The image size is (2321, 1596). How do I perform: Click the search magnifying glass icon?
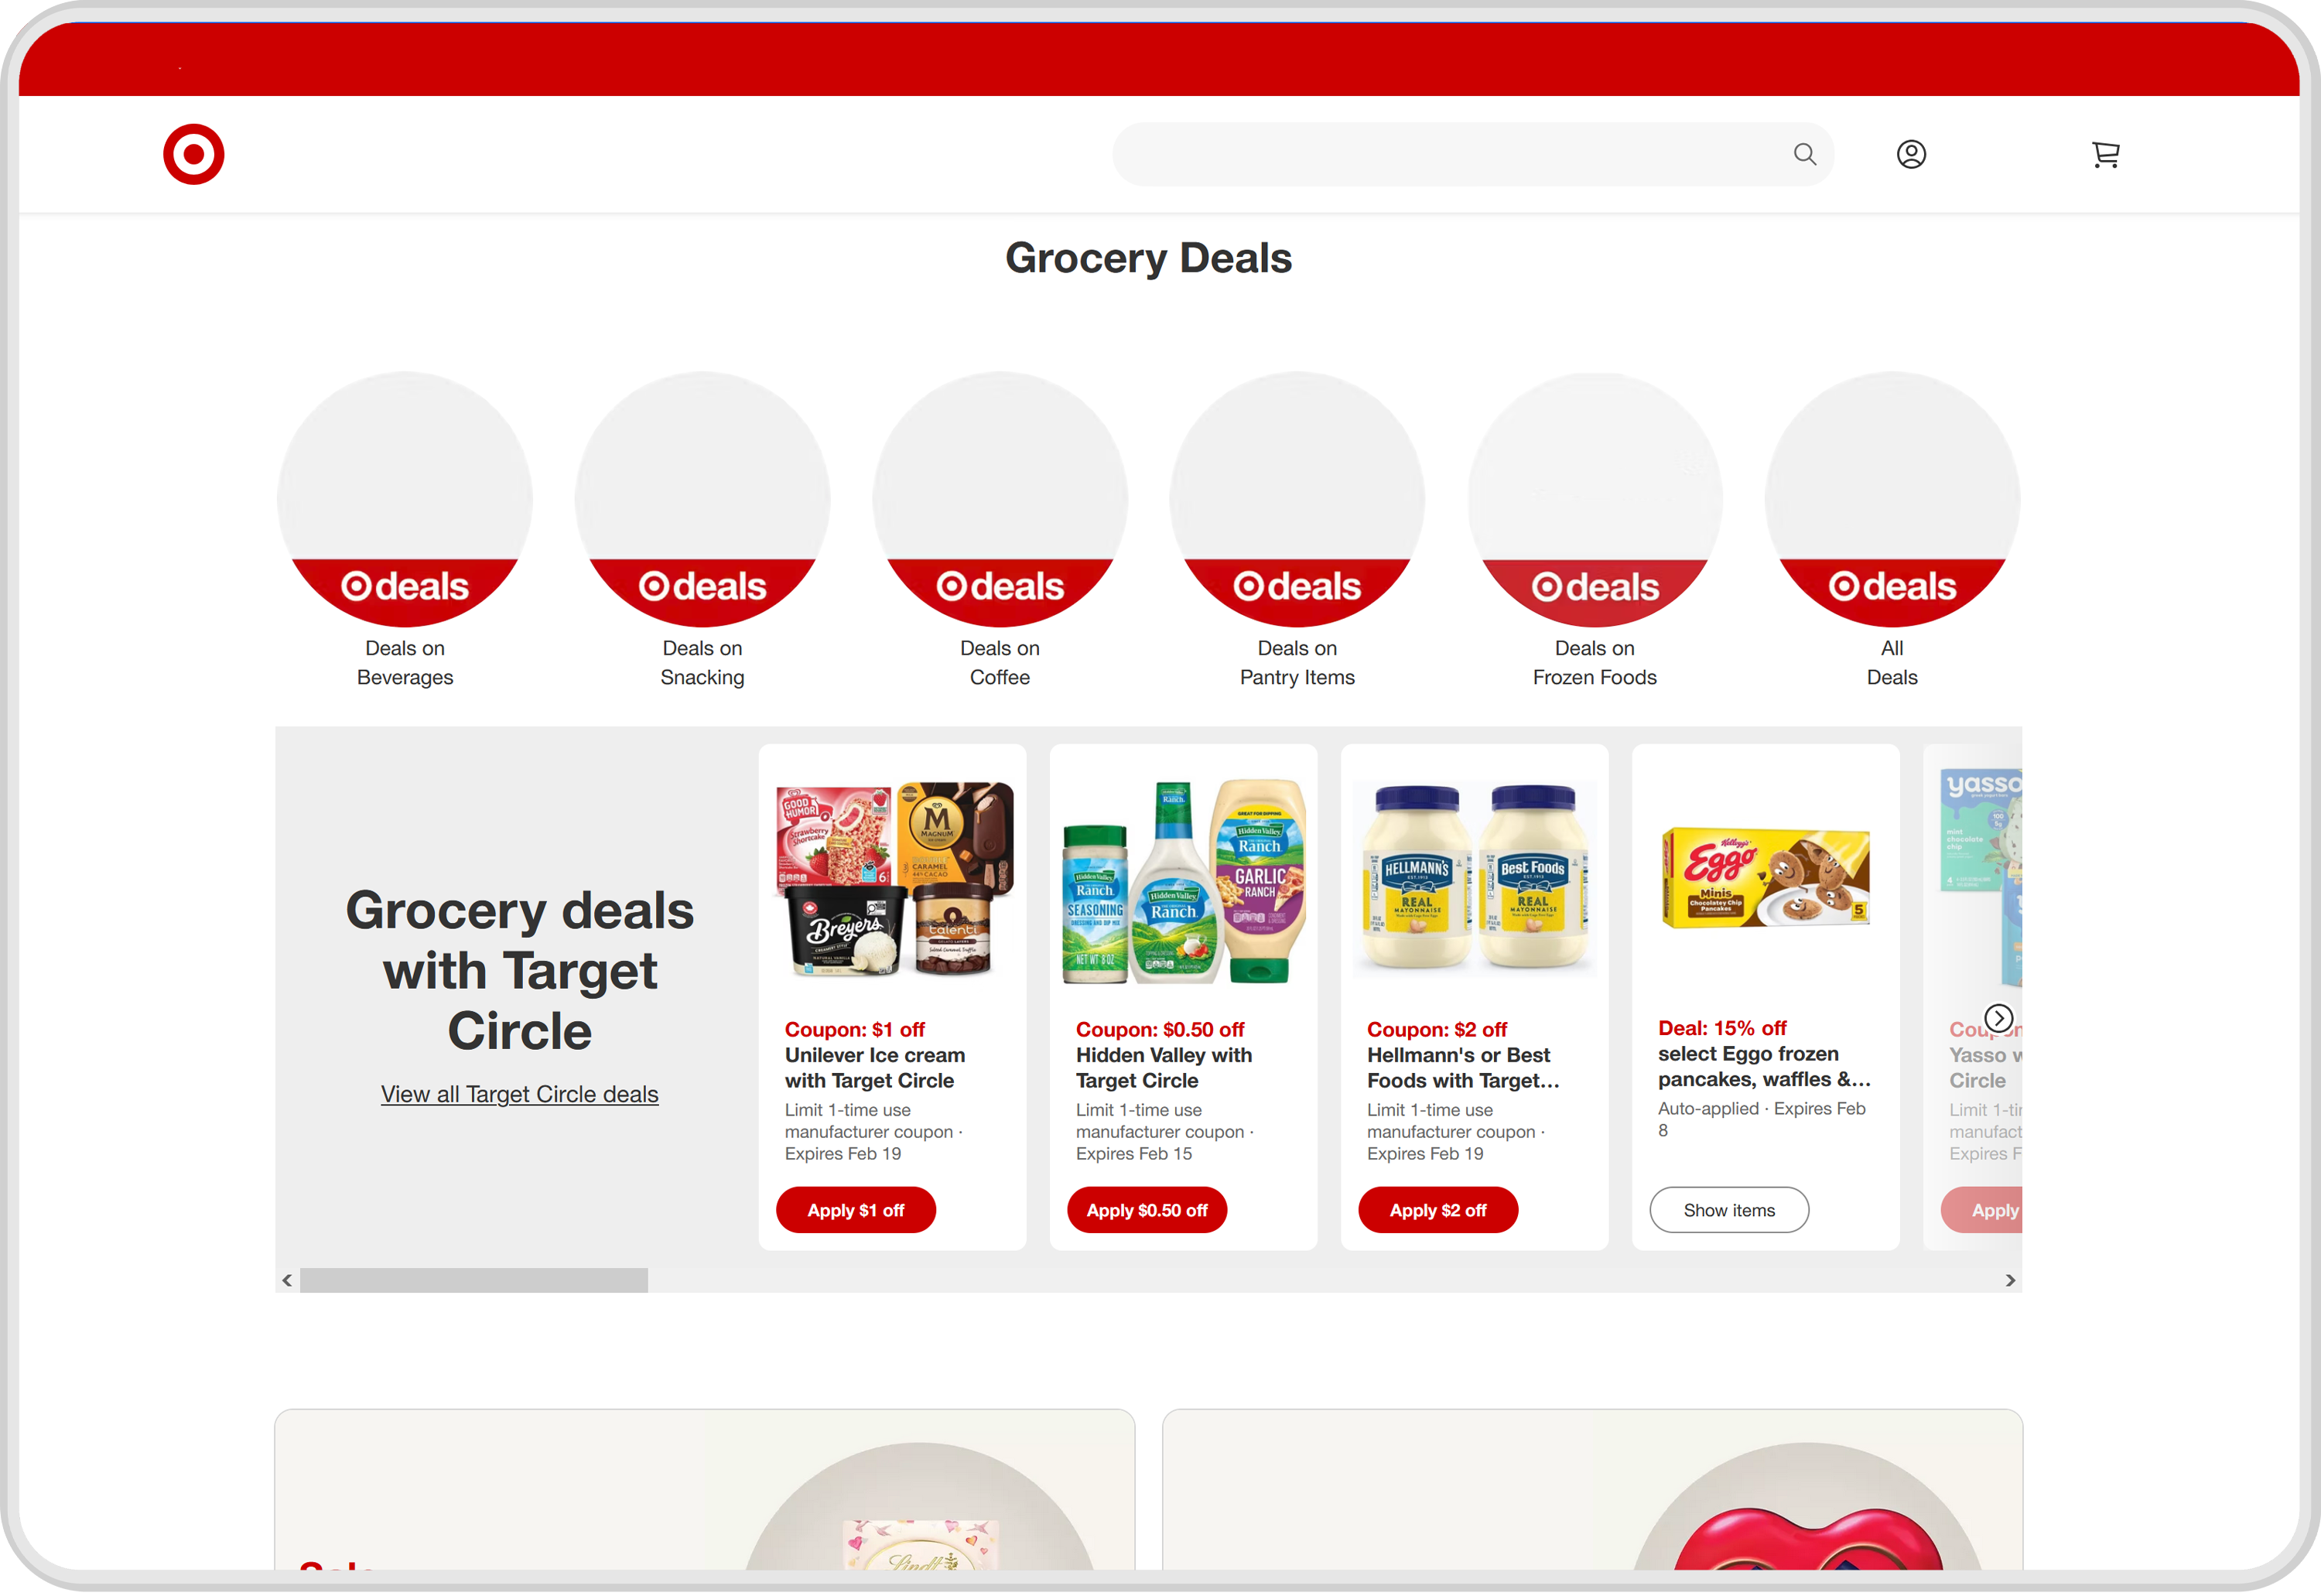1804,154
